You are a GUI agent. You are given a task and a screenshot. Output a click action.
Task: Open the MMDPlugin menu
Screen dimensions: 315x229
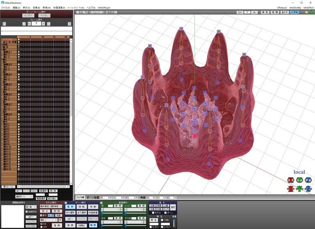click(x=104, y=8)
